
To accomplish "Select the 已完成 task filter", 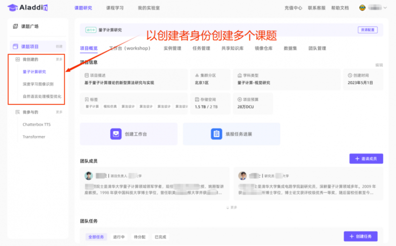I will click(x=160, y=237).
